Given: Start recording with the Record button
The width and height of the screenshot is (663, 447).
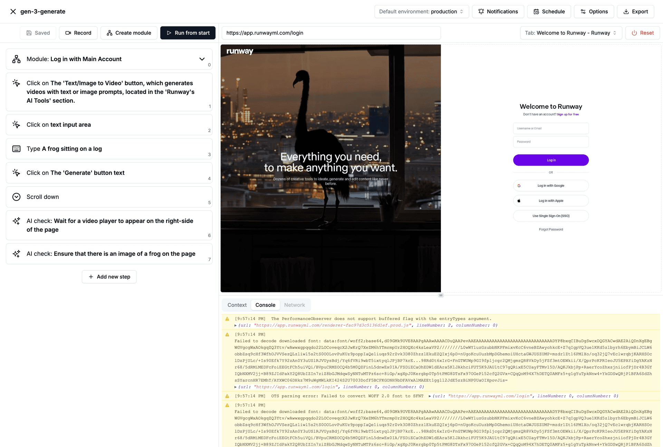Looking at the screenshot, I should [78, 33].
